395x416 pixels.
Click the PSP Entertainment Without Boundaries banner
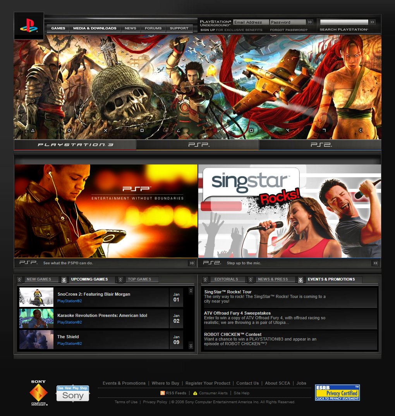(106, 211)
